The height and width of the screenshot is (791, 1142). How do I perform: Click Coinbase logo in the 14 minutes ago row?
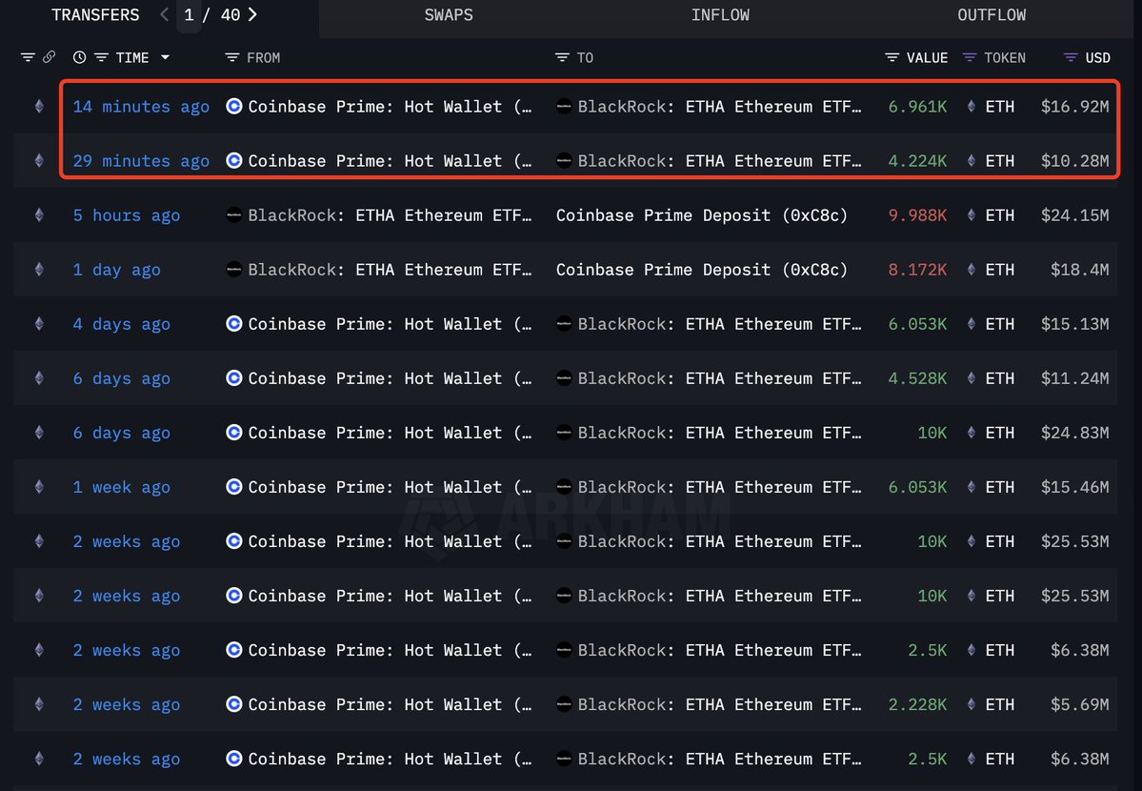coord(233,107)
